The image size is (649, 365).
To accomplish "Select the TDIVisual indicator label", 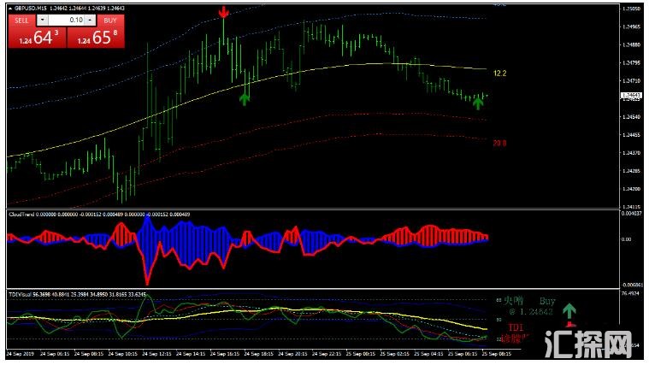I will [x=20, y=295].
